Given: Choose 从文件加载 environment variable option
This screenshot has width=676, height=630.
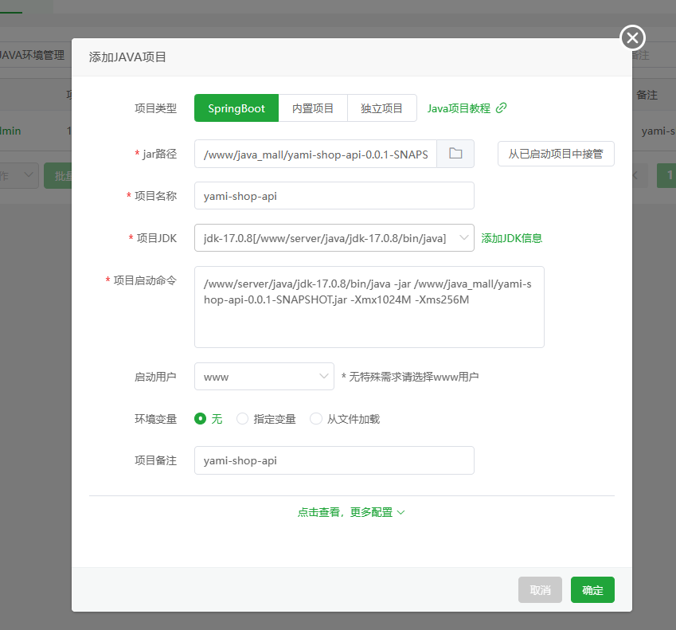Looking at the screenshot, I should click(x=316, y=418).
